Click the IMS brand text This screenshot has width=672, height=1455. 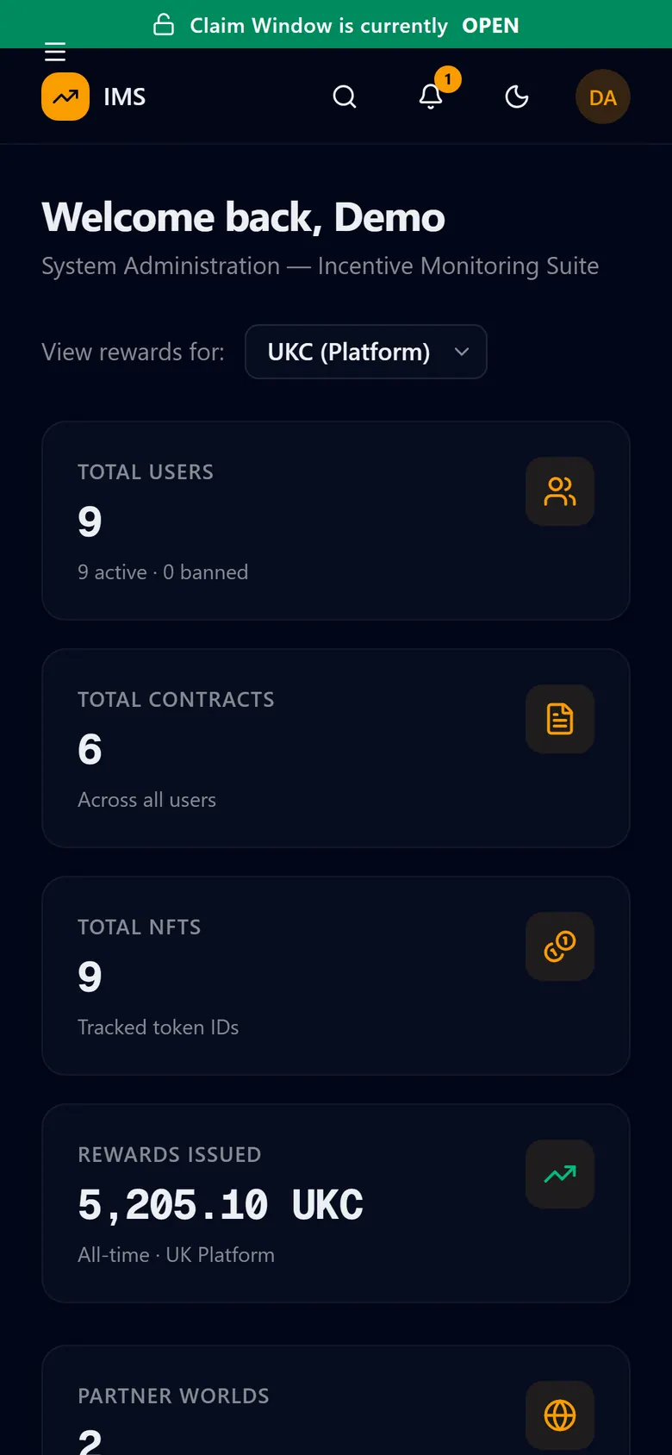click(x=125, y=97)
